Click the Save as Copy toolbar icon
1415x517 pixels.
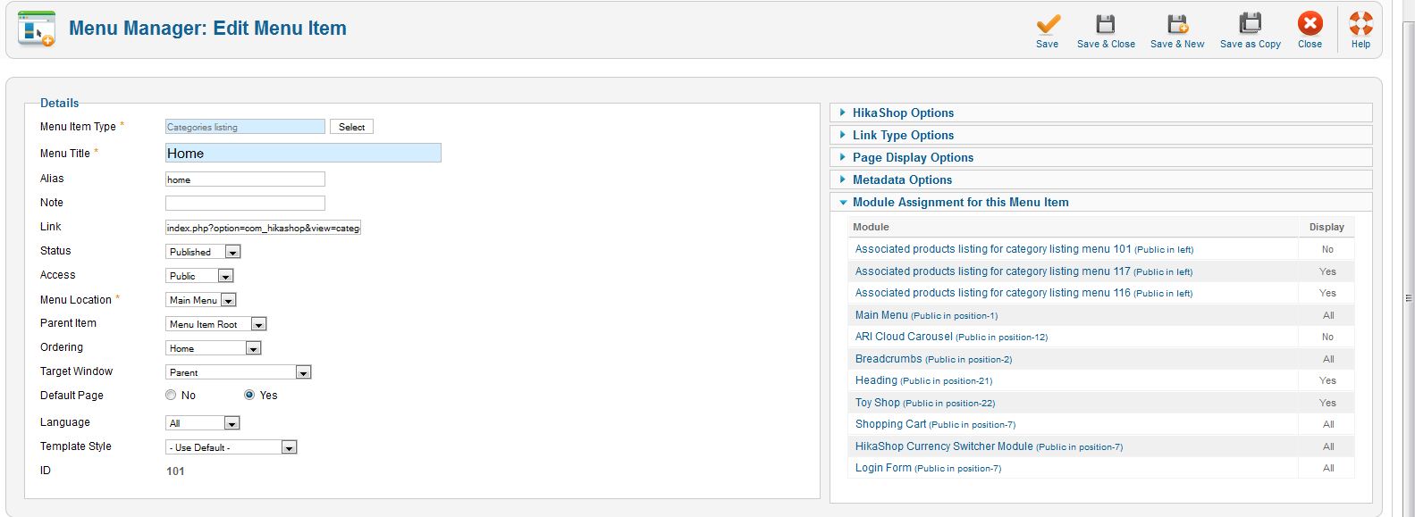click(x=1250, y=24)
